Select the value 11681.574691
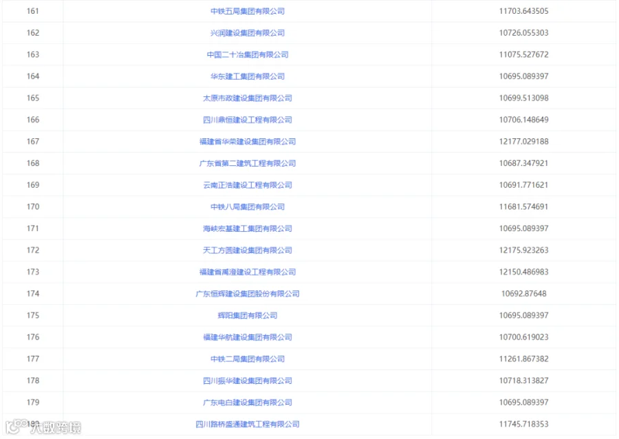 coord(523,206)
